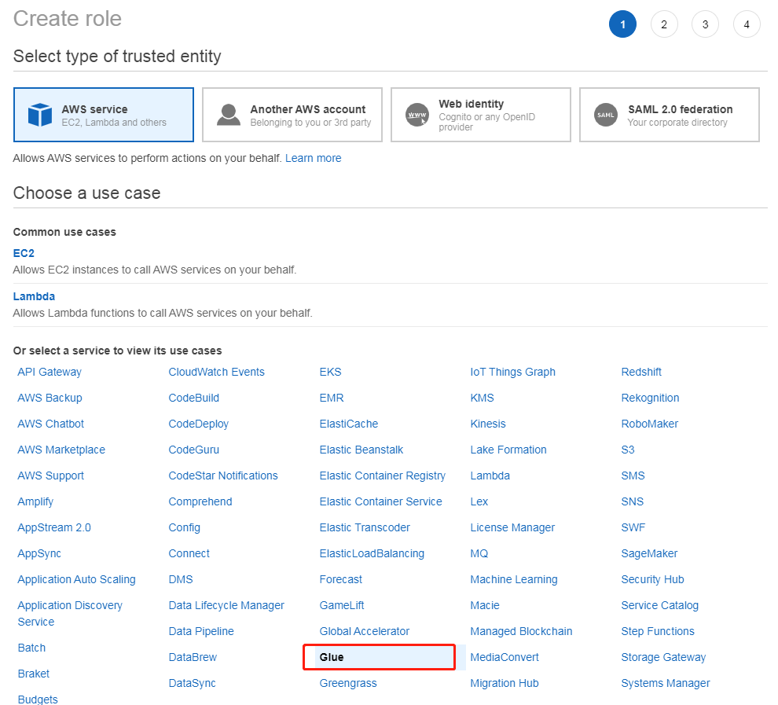The image size is (778, 705).
Task: Click the SAML badge icon
Action: pos(606,115)
